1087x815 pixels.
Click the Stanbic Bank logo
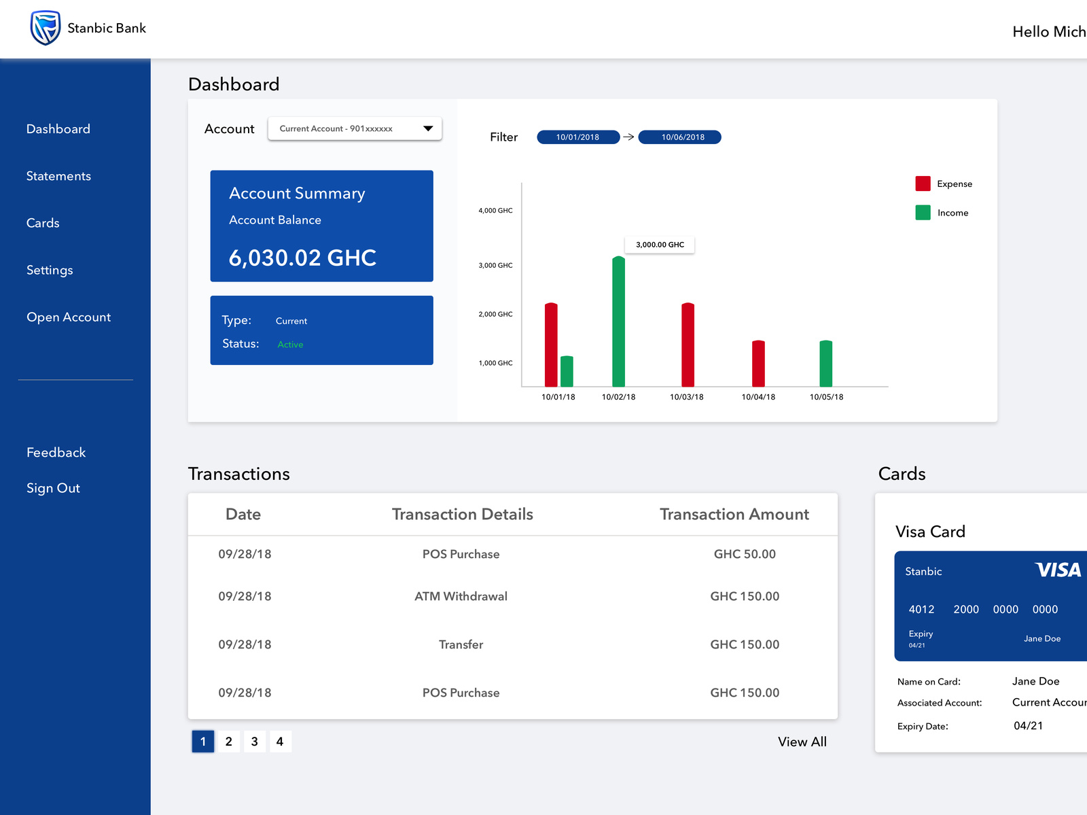[x=45, y=28]
